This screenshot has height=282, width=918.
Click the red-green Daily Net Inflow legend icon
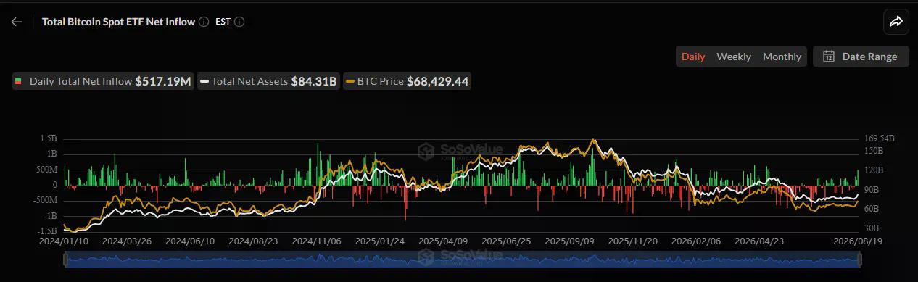18,81
